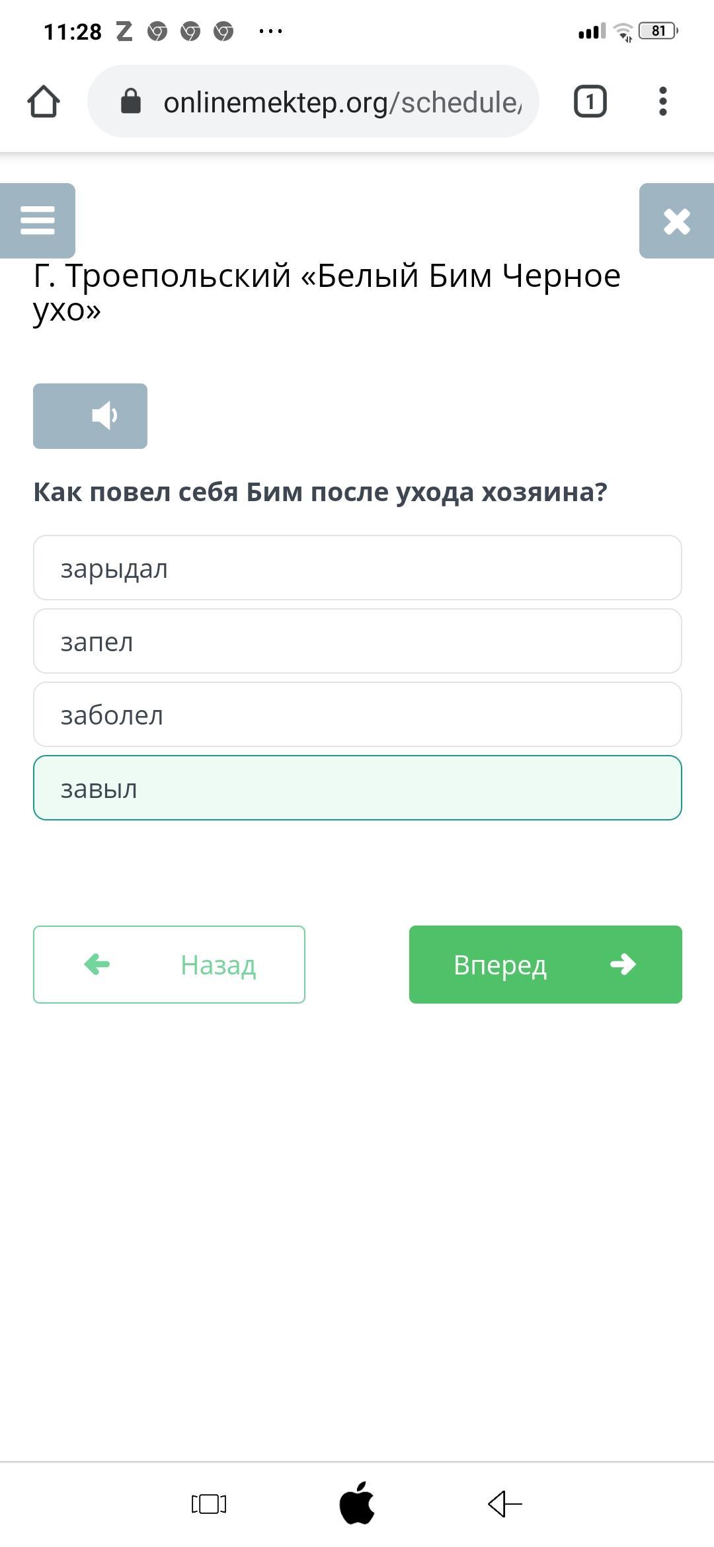Tap the status bar notification dots
Viewport: 714px width, 1547px height.
[271, 31]
